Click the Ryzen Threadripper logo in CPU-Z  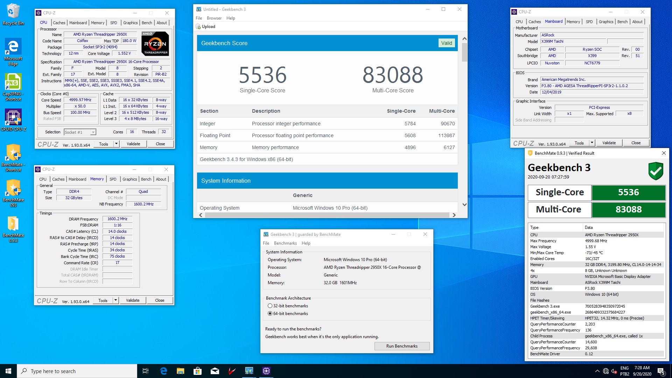(155, 43)
